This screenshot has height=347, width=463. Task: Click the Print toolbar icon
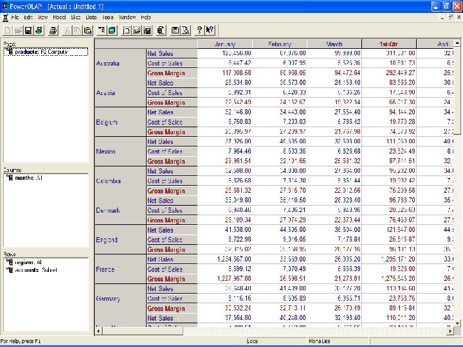(x=53, y=30)
